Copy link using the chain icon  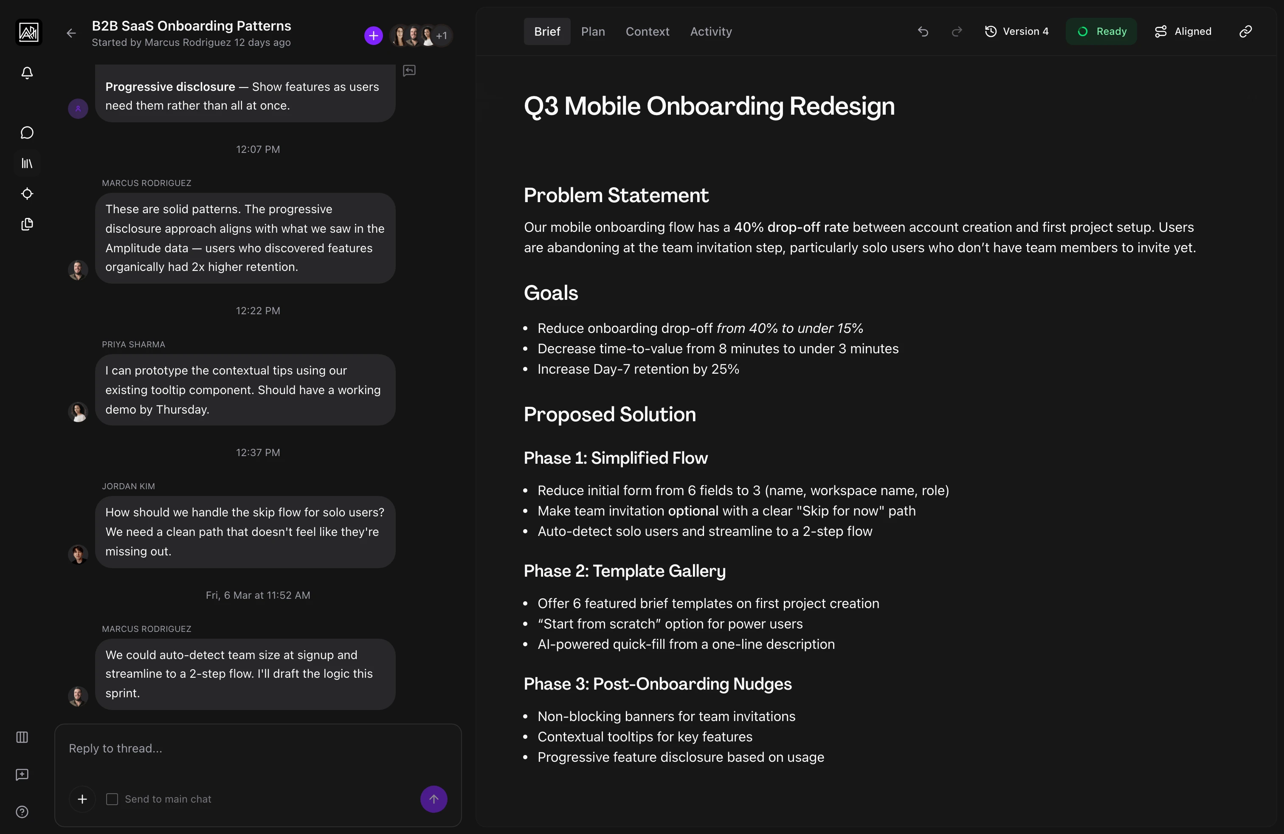click(1245, 32)
